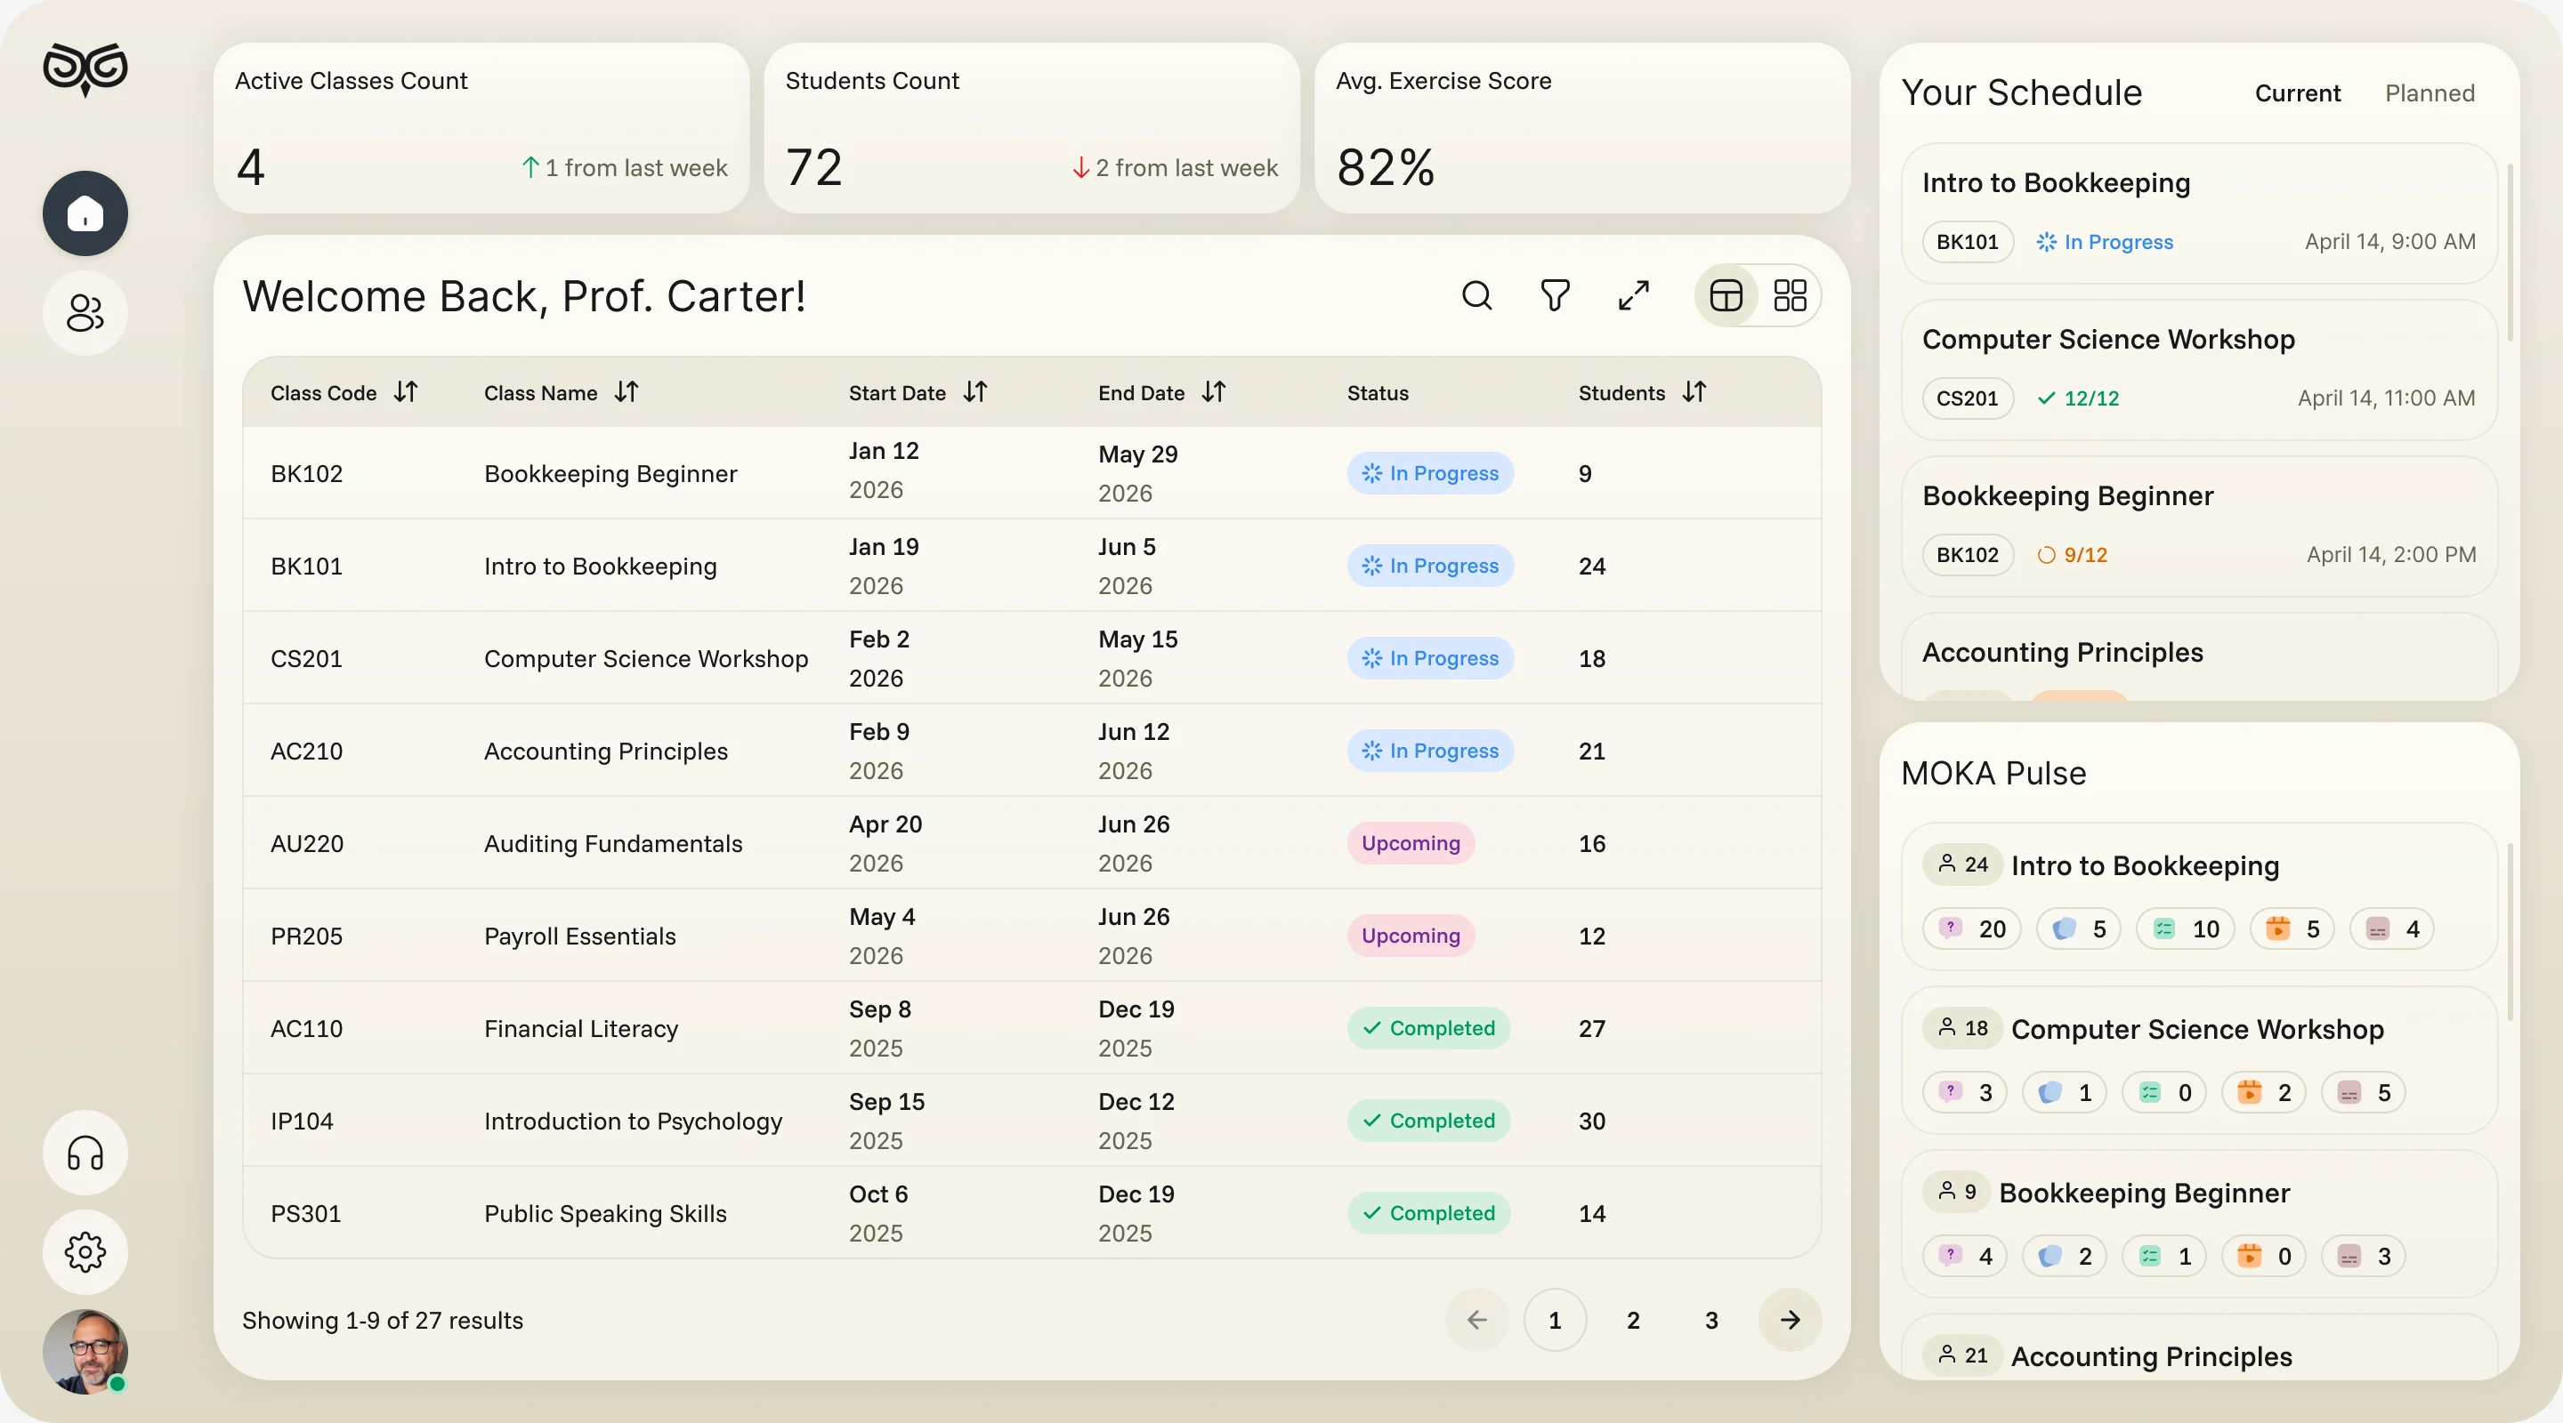Viewport: 2563px width, 1423px height.
Task: Click Completed status of Financial Literacy
Action: coord(1428,1028)
